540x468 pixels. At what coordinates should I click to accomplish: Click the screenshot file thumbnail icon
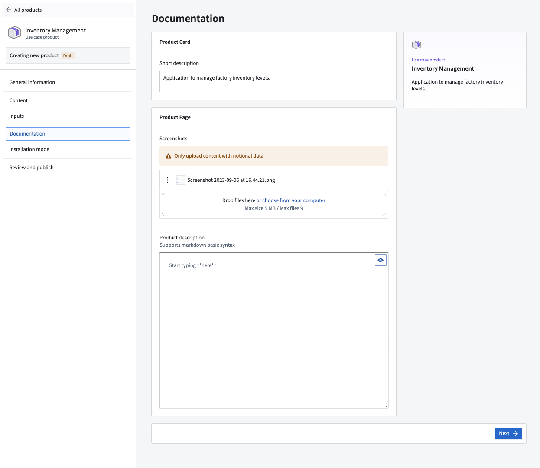pyautogui.click(x=180, y=180)
